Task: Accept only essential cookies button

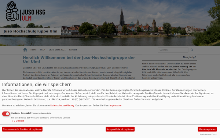Action: pyautogui.click(x=22, y=129)
